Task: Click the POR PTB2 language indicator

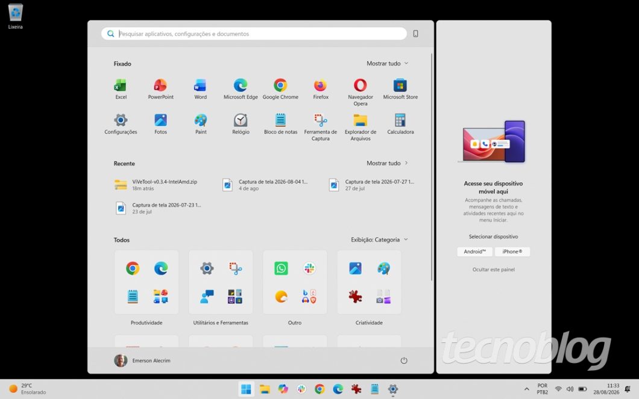Action: [543, 389]
